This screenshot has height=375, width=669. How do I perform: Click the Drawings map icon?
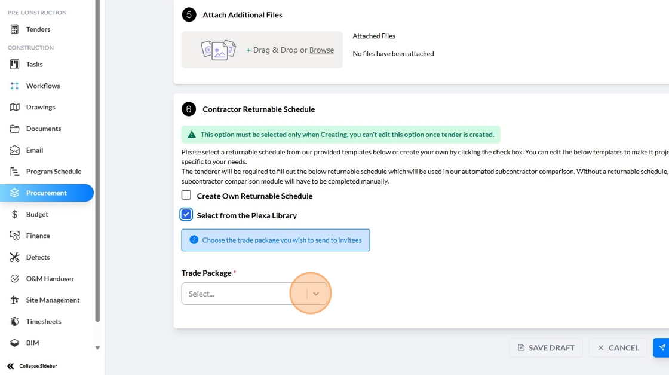click(x=15, y=107)
